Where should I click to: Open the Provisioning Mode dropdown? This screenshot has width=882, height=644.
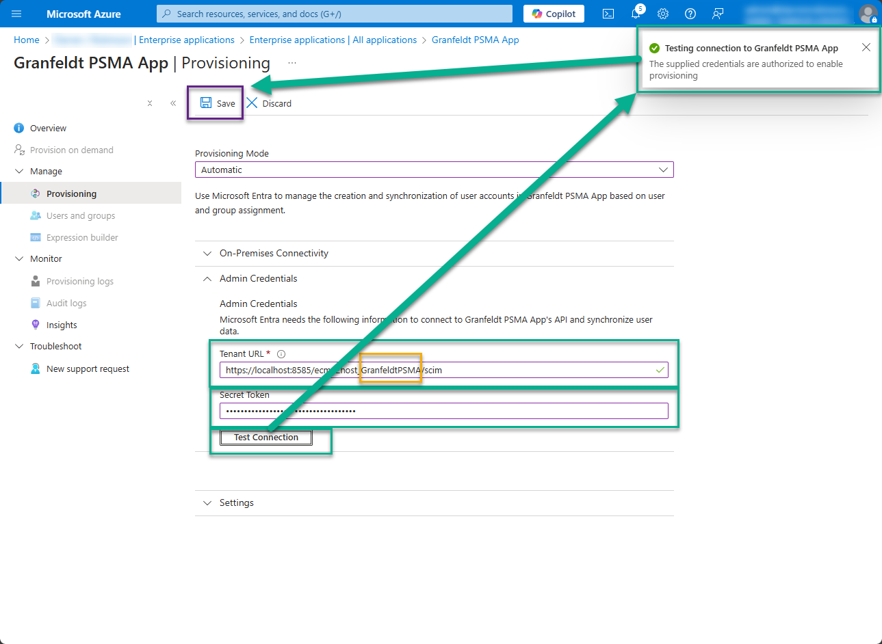coord(434,170)
